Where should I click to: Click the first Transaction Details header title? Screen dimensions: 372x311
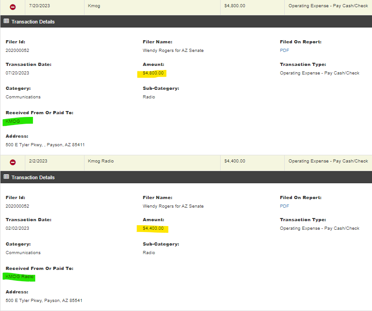[33, 22]
